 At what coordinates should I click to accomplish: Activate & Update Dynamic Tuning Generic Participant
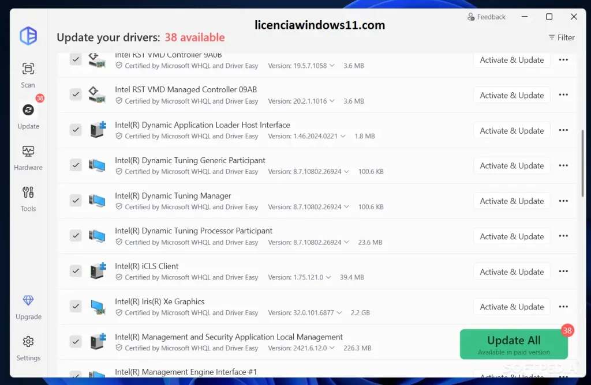pyautogui.click(x=511, y=165)
